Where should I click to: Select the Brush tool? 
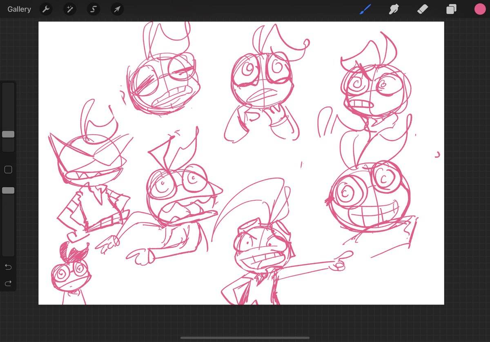[x=365, y=9]
